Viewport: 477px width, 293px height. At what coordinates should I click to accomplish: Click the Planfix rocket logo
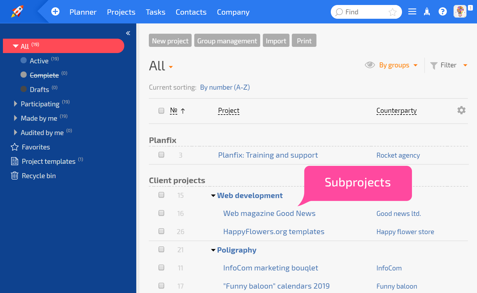tap(17, 11)
